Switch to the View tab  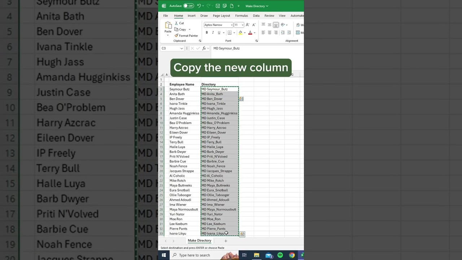pos(282,16)
